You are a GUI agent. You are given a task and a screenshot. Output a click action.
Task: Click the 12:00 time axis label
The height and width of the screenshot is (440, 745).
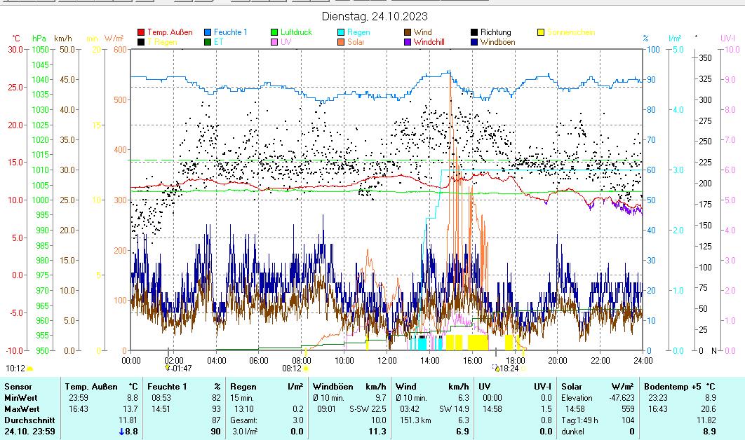pos(387,361)
